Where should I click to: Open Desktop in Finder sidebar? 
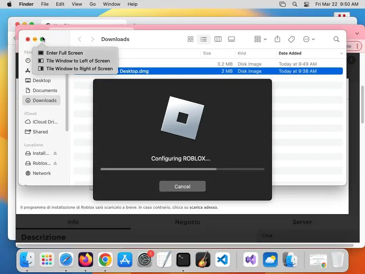(x=41, y=80)
